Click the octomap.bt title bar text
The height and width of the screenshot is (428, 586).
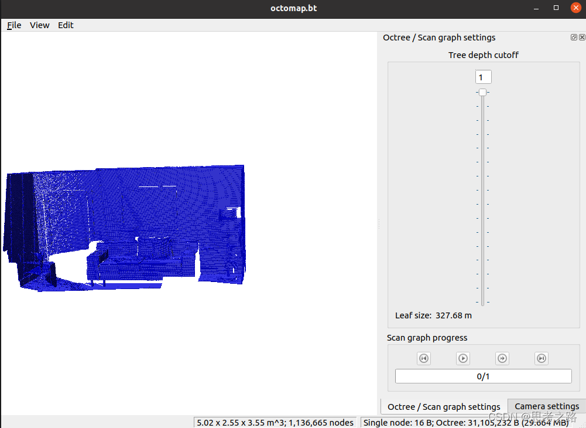294,8
